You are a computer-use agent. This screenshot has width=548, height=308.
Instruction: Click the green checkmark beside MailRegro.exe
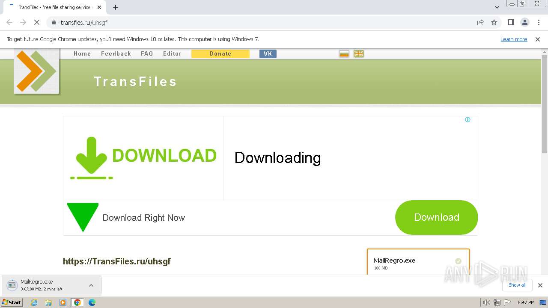(458, 261)
